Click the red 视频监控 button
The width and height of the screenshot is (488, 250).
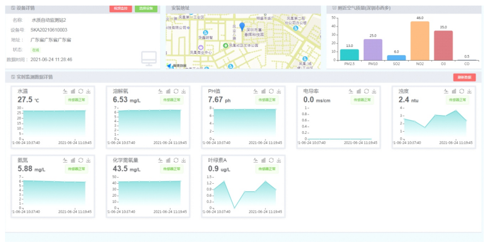click(x=121, y=8)
